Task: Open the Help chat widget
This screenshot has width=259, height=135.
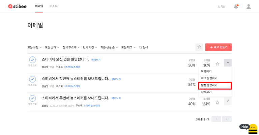Action: pos(249,128)
